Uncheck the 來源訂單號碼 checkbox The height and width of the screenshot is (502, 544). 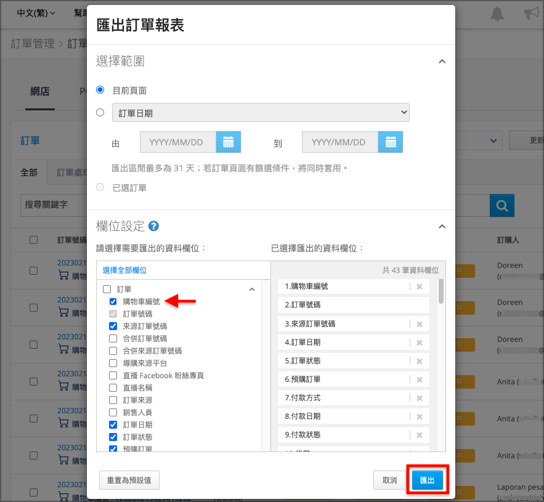[x=113, y=326]
